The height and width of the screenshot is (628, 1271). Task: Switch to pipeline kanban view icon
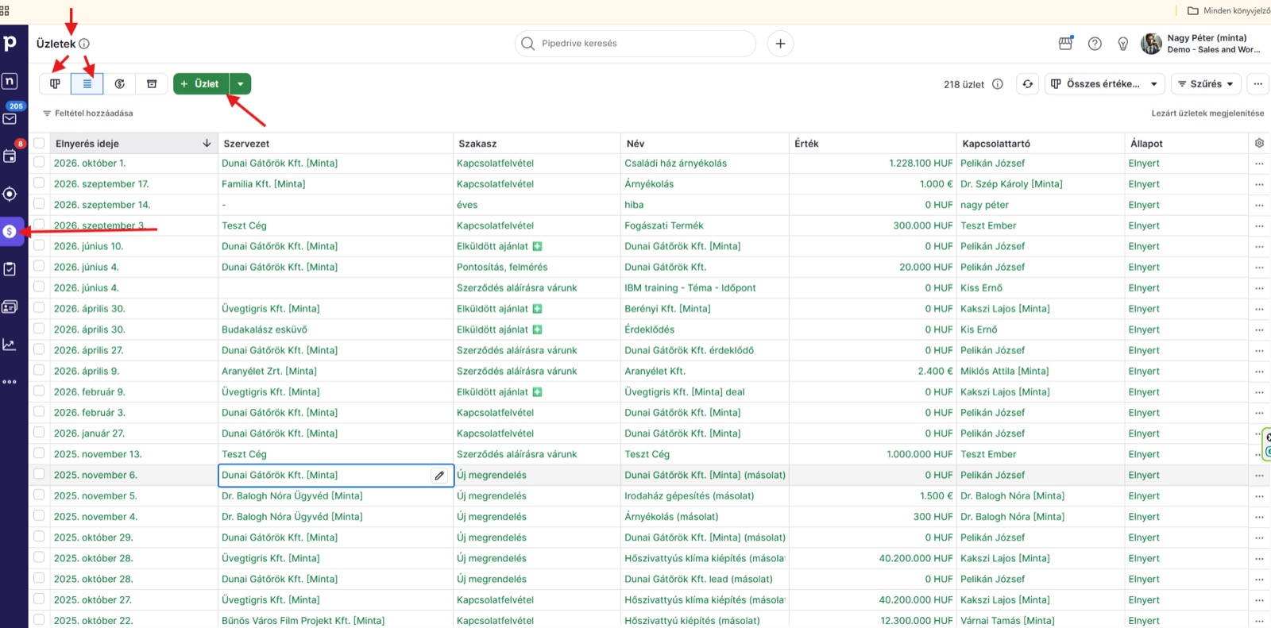55,83
